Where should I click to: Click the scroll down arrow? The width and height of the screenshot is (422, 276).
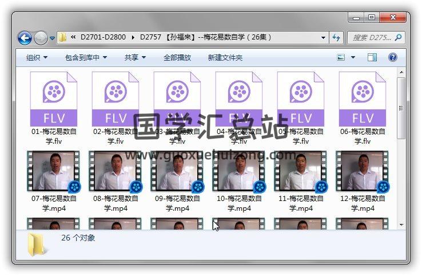401,224
